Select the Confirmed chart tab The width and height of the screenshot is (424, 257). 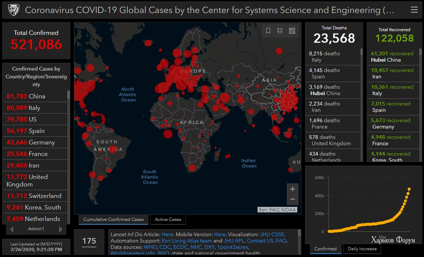click(326, 248)
